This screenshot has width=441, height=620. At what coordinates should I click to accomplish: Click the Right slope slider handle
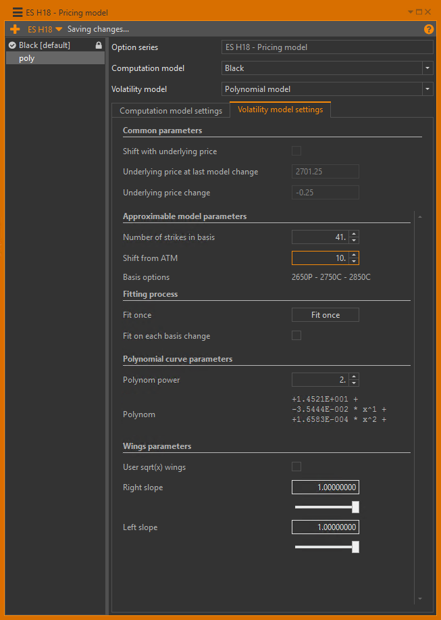click(355, 507)
